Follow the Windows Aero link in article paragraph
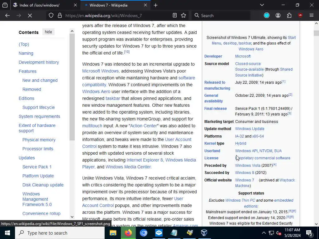Viewport: 319px width, 239px height. pos(96,91)
